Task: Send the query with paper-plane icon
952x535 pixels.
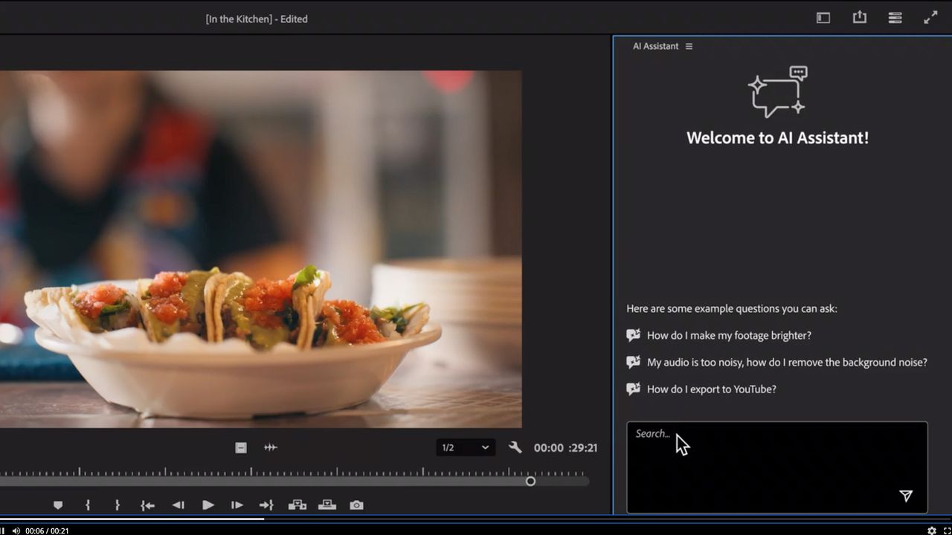Action: pos(906,496)
